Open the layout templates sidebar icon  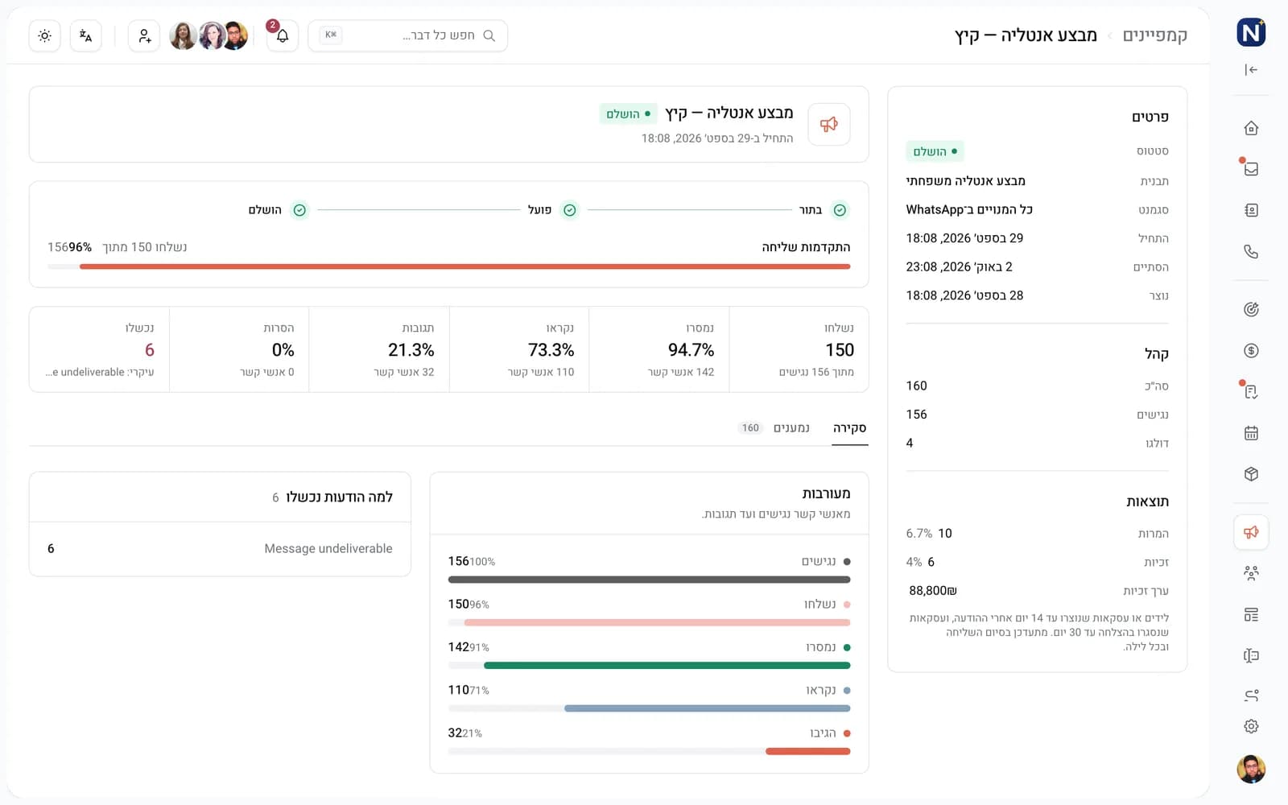(x=1251, y=615)
